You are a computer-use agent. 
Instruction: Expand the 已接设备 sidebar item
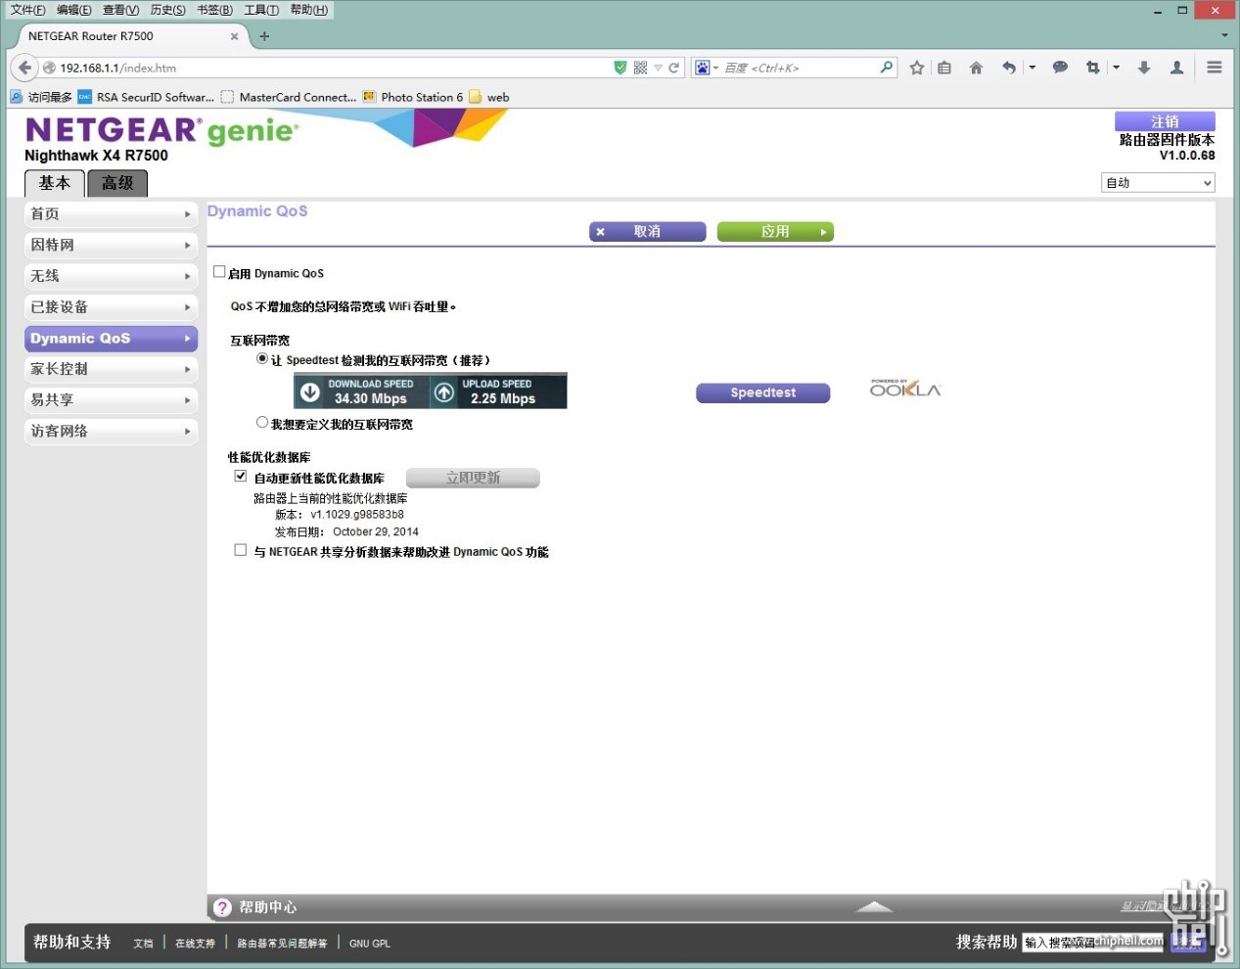111,307
